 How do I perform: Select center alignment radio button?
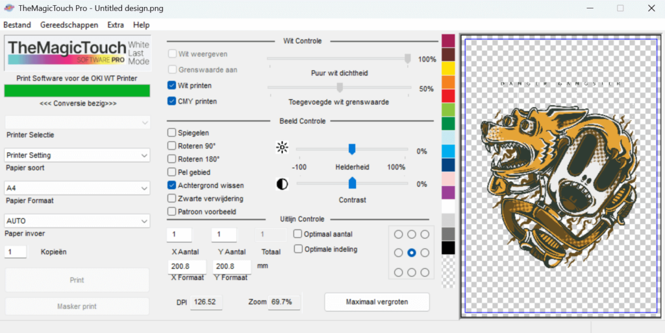[x=412, y=253]
